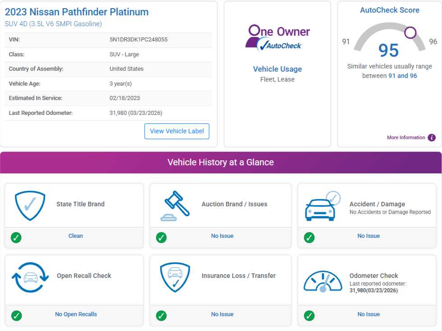Click No Issue under Accident / Damage

[x=368, y=236]
